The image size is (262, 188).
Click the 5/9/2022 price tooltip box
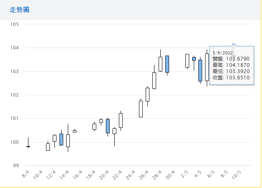[x=231, y=65]
